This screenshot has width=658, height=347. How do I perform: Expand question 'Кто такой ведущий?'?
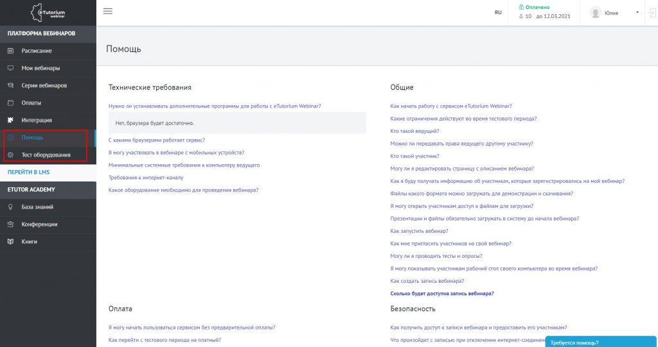tap(414, 131)
